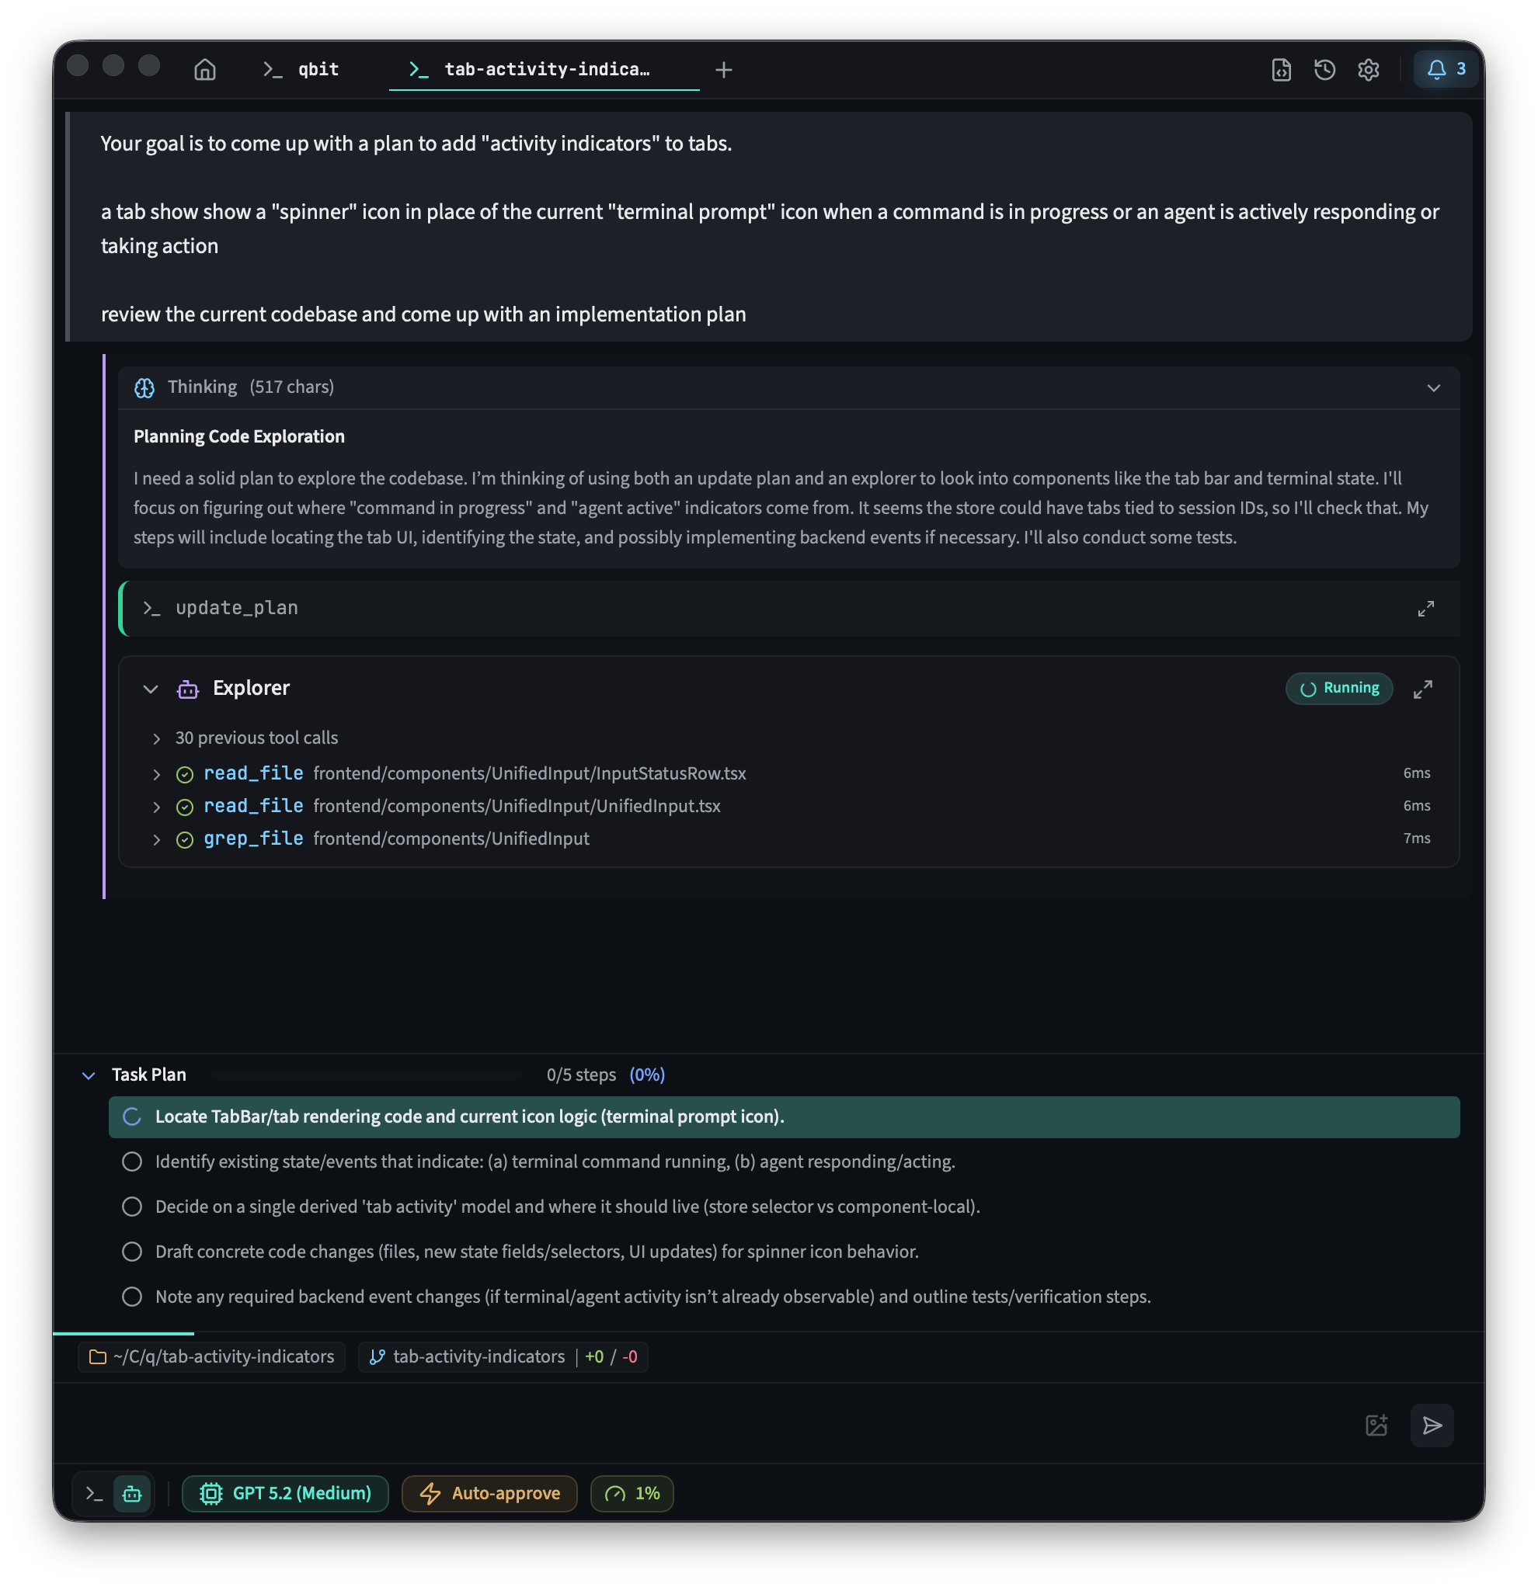Click the Planning Code Exploration heading
Viewport: 1538px width, 1587px height.
239,437
